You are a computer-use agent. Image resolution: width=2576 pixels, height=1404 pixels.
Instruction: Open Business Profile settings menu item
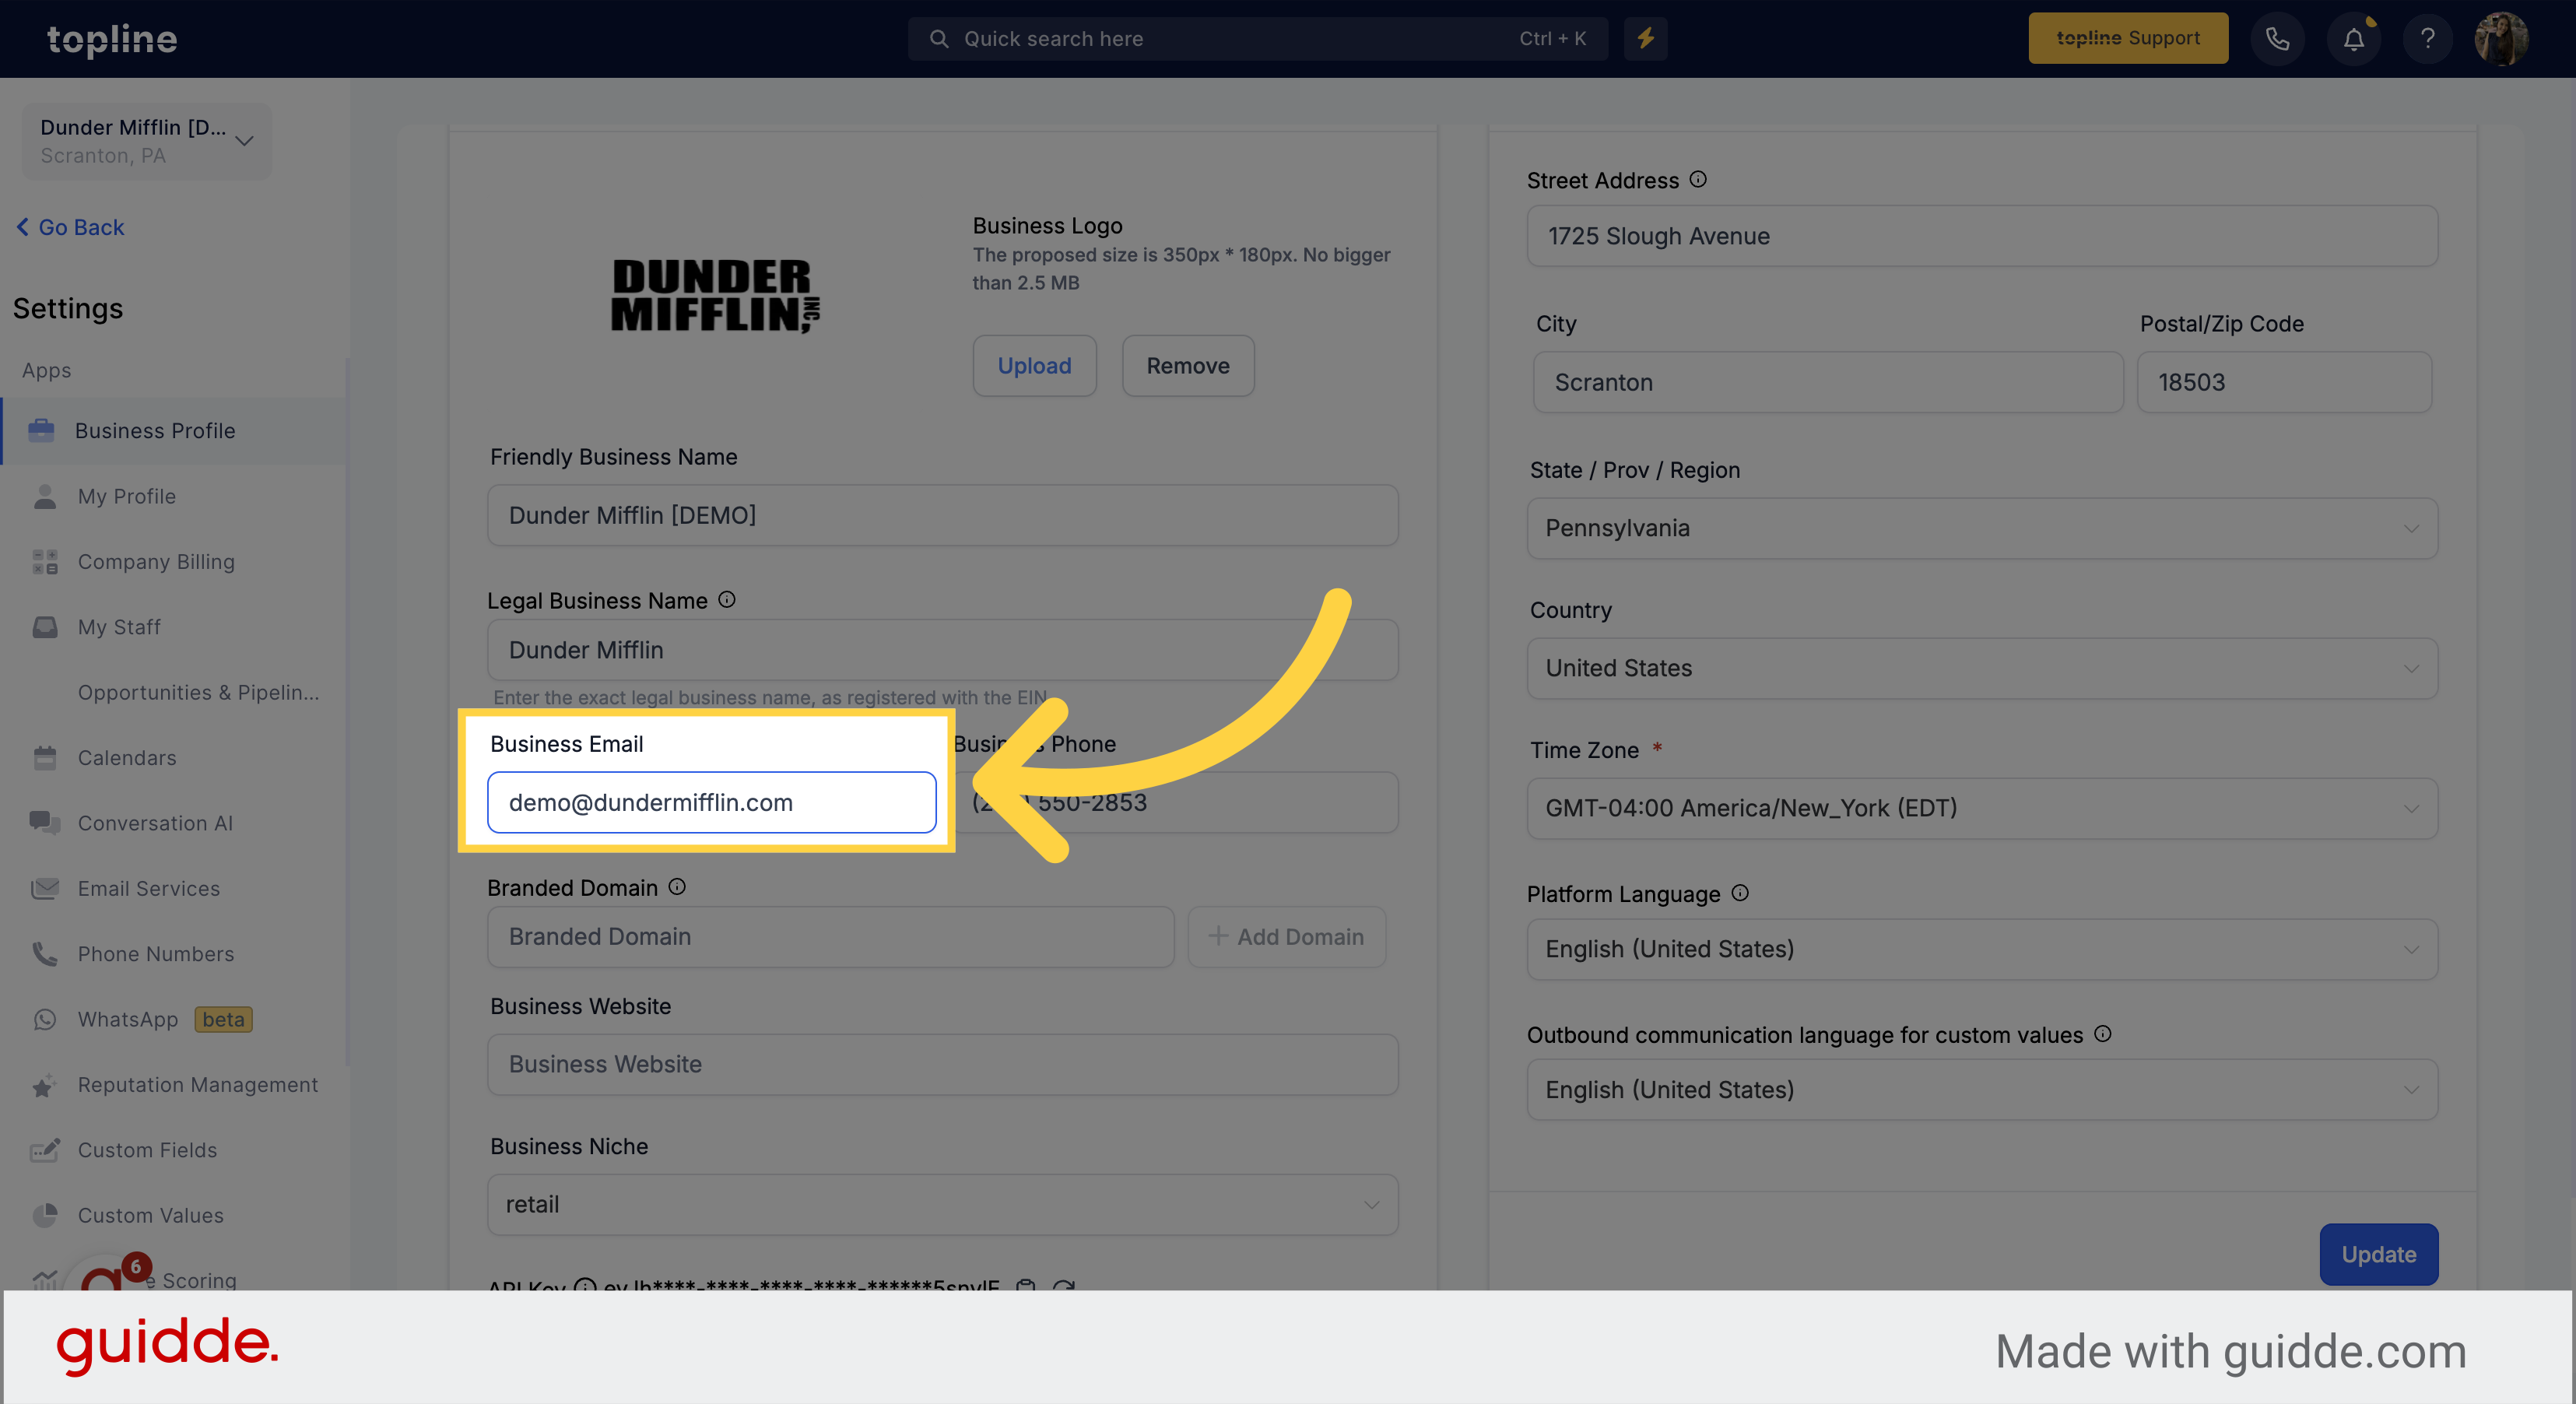pos(173,430)
